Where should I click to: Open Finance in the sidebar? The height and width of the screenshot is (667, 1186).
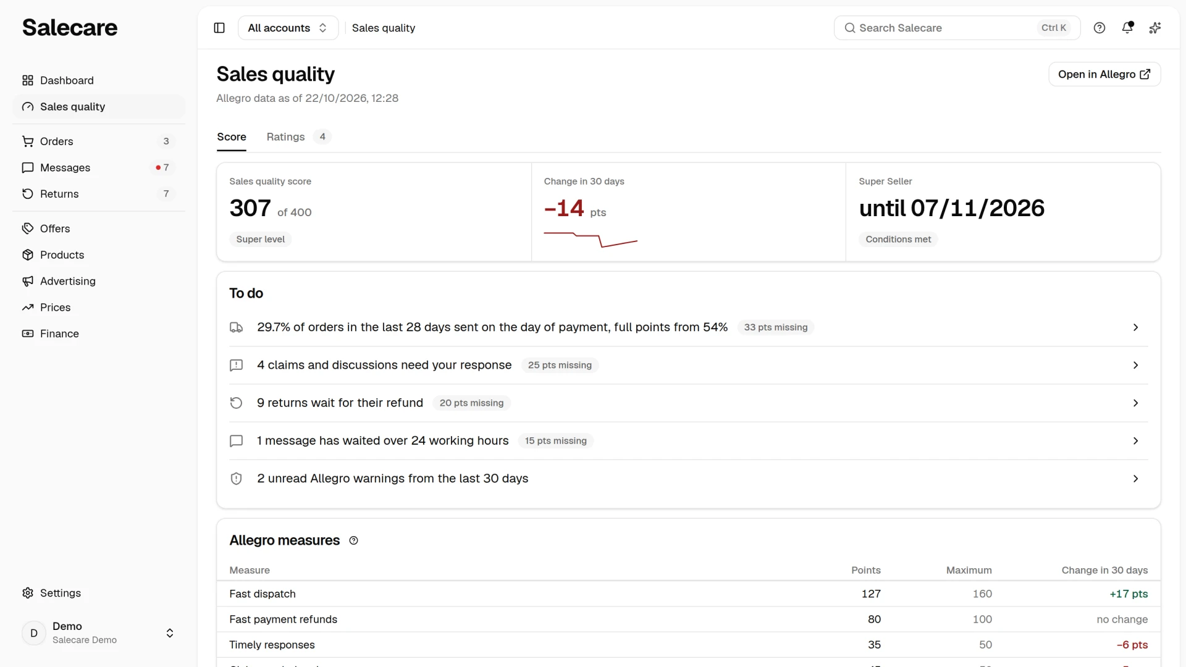(x=99, y=333)
